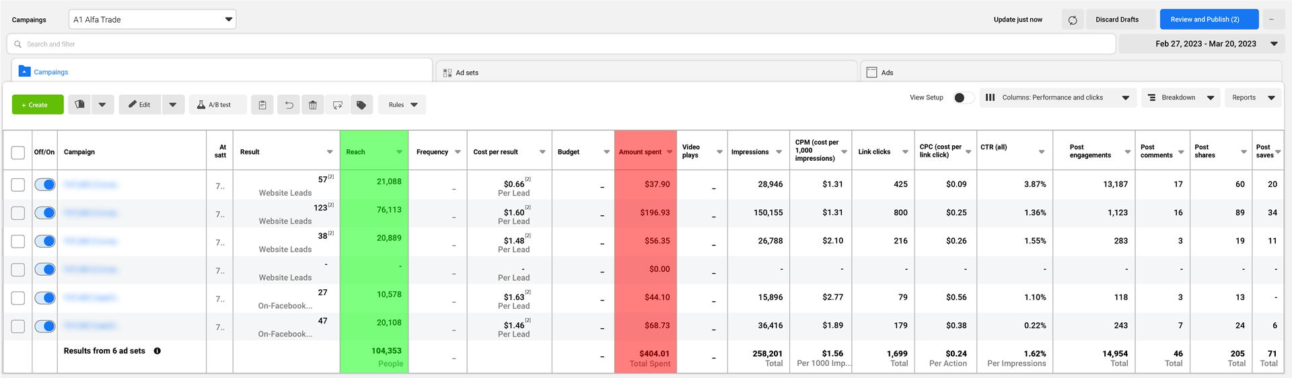Image resolution: width=1292 pixels, height=378 pixels.
Task: Click the export share icon beside trash
Action: tap(337, 105)
